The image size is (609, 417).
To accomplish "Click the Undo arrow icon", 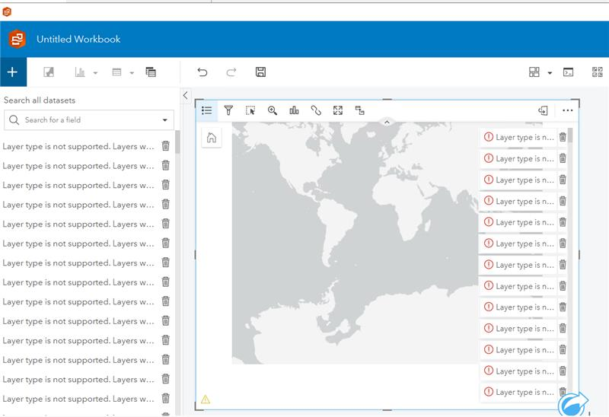I will pos(202,72).
